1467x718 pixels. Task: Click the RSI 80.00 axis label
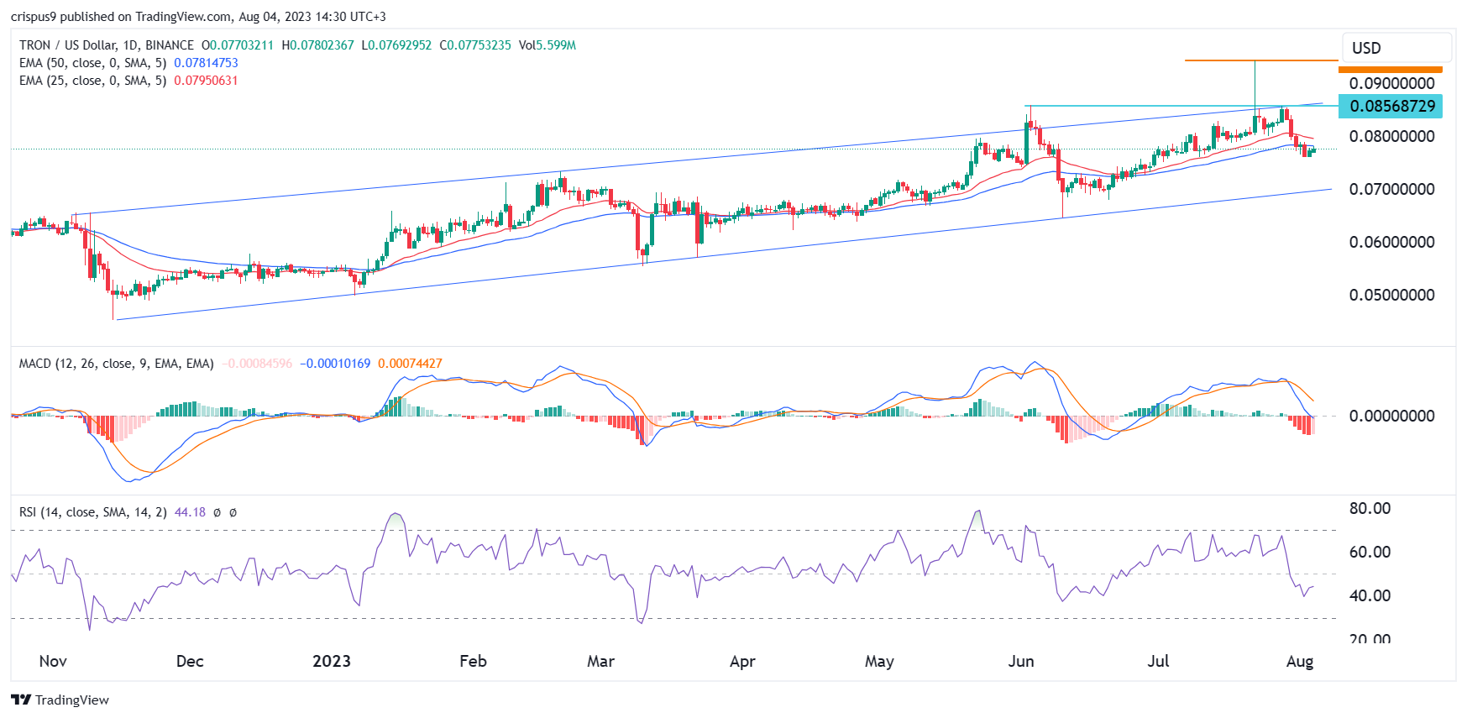tap(1370, 508)
